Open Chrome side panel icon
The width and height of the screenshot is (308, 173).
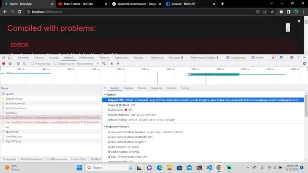288,12
